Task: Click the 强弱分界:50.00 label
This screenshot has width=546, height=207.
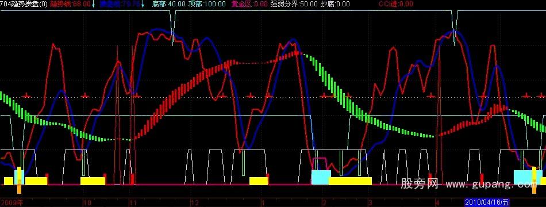Action: point(294,4)
